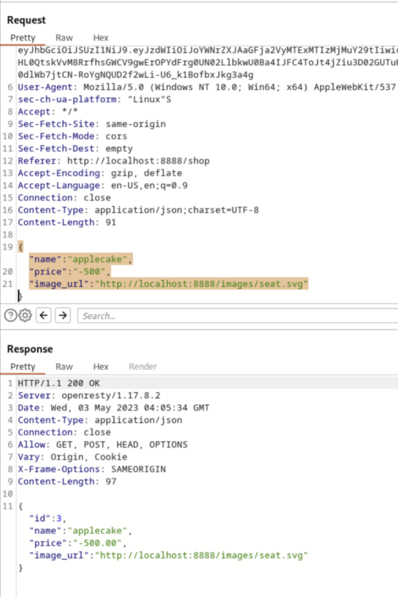Click the "Linux" platform value

146,99
